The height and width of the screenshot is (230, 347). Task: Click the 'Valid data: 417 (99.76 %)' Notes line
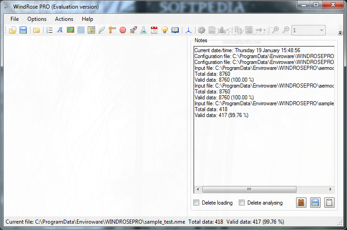(x=221, y=115)
